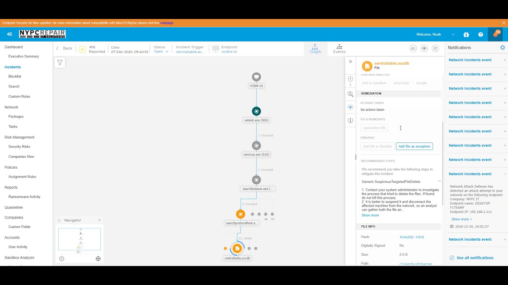
Task: Open the filter funnel icon on graph
Action: point(60,63)
